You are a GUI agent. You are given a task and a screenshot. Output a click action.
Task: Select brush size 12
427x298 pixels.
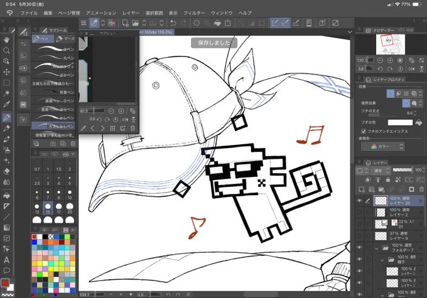click(37, 208)
